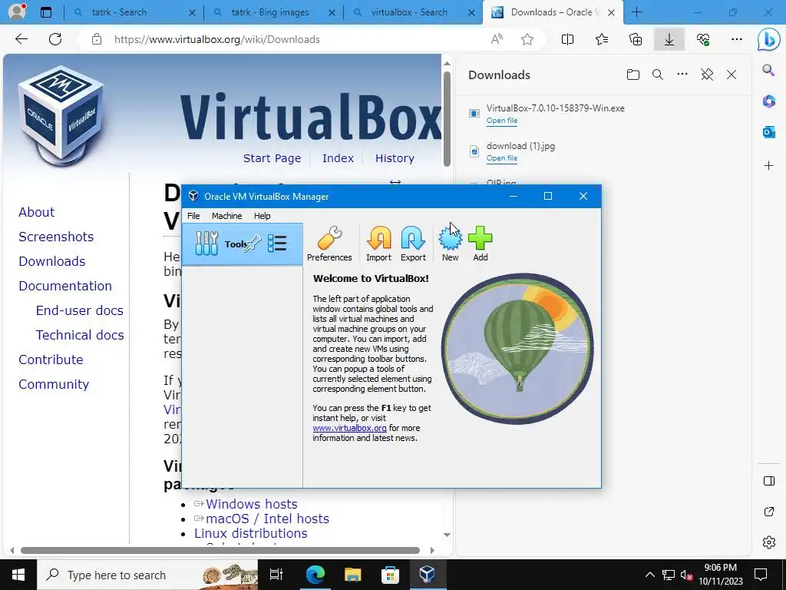
Task: Select VirtualBox-7.0.10-158379-Win.exe download entry name
Action: 556,108
